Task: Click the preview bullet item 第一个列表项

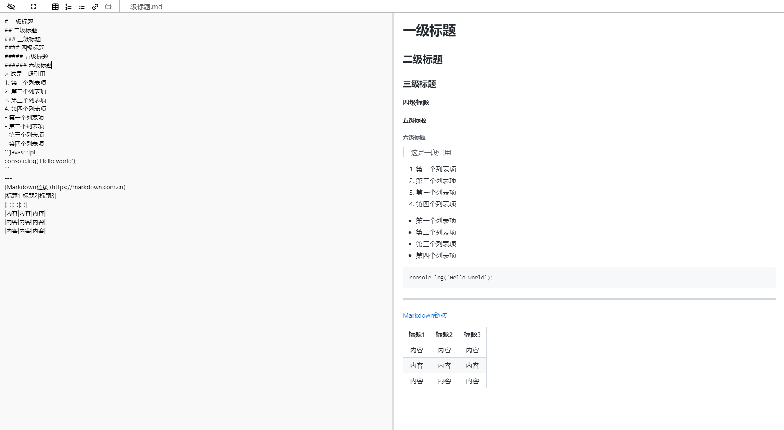Action: [x=436, y=220]
